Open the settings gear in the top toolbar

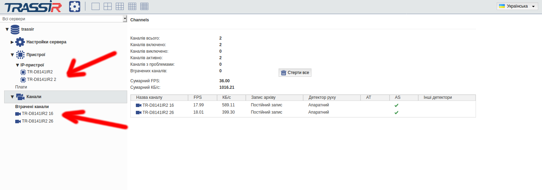click(74, 6)
